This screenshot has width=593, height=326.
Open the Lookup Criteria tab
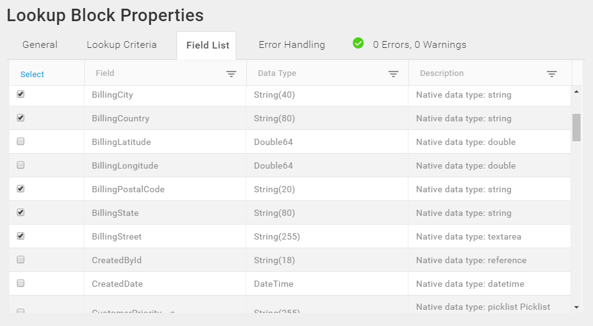[122, 45]
